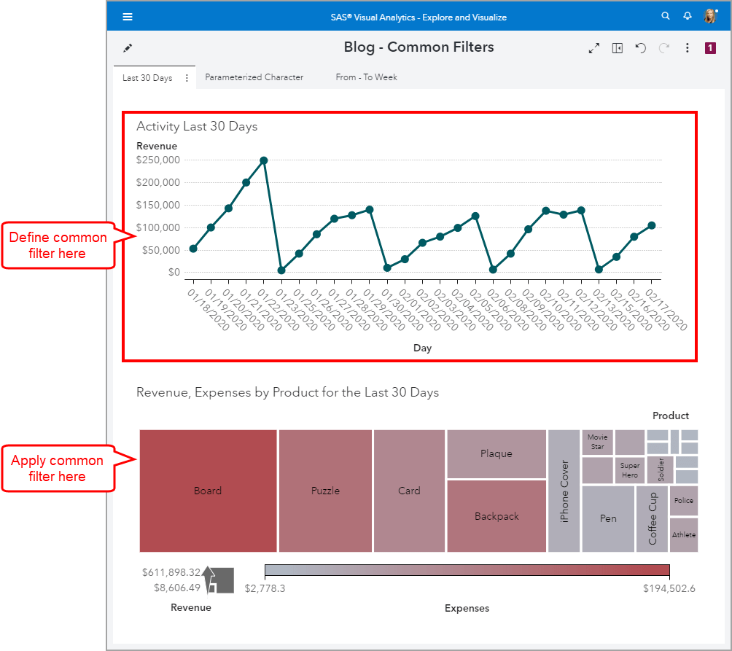Select the edit pencil icon

pos(128,47)
